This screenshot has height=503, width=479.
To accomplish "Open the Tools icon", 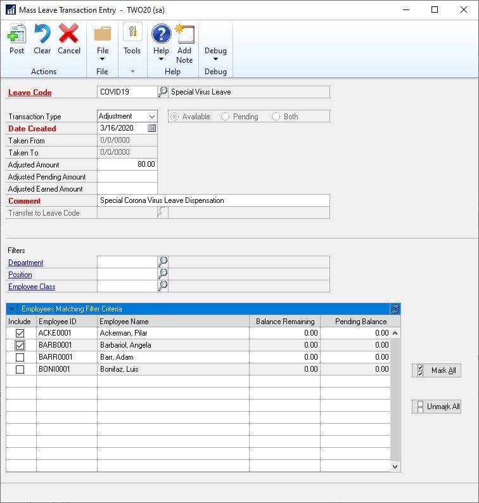I will tap(132, 32).
